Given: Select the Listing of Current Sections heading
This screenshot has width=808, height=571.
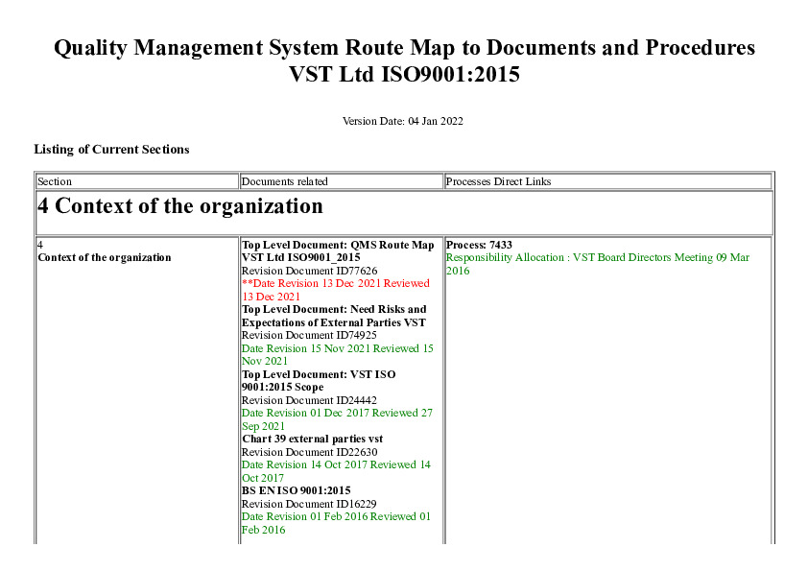Looking at the screenshot, I should 111,150.
